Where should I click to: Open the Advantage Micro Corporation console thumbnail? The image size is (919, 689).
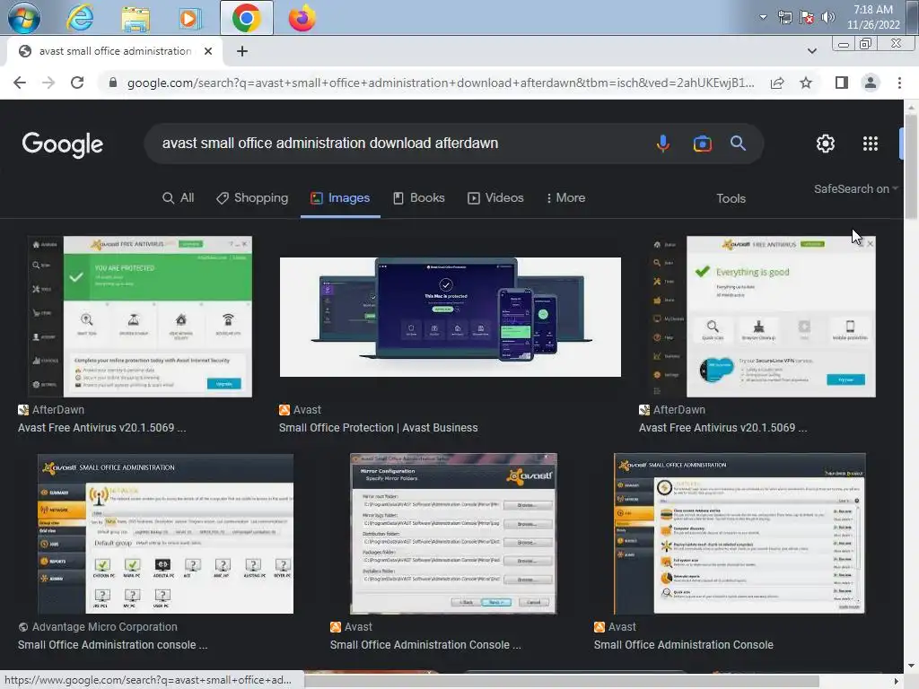pyautogui.click(x=166, y=534)
